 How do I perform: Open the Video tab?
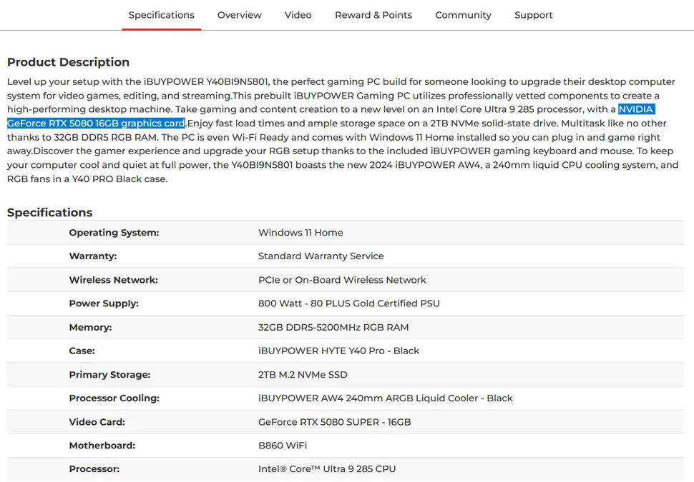pos(298,15)
